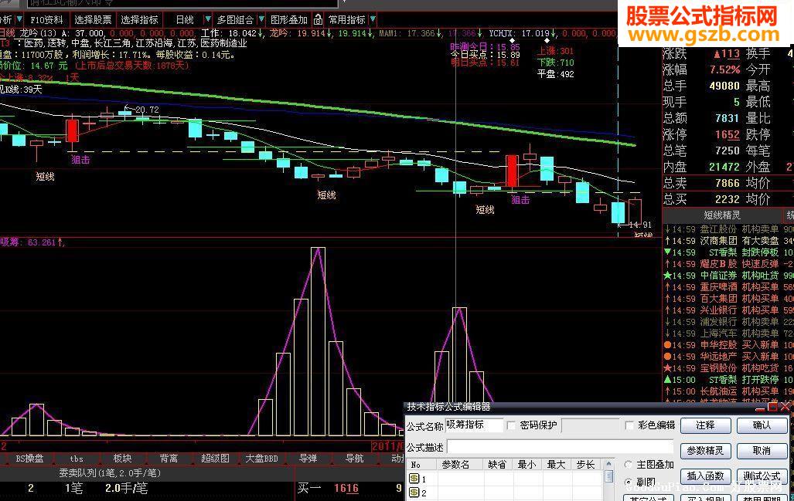Screen dimensions: 794x501
Task: Click the lock icon beside 图形叠加
Action: pos(318,19)
